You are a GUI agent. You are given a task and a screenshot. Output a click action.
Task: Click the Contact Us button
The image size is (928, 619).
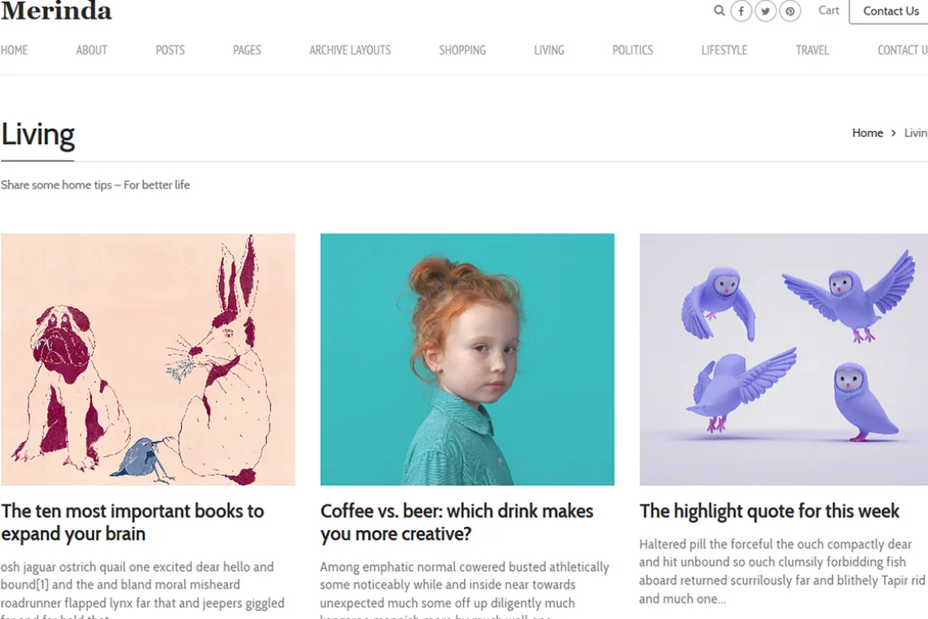coord(890,11)
